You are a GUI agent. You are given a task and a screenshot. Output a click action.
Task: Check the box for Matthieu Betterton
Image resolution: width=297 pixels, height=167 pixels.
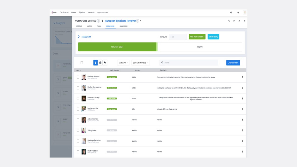click(x=78, y=141)
